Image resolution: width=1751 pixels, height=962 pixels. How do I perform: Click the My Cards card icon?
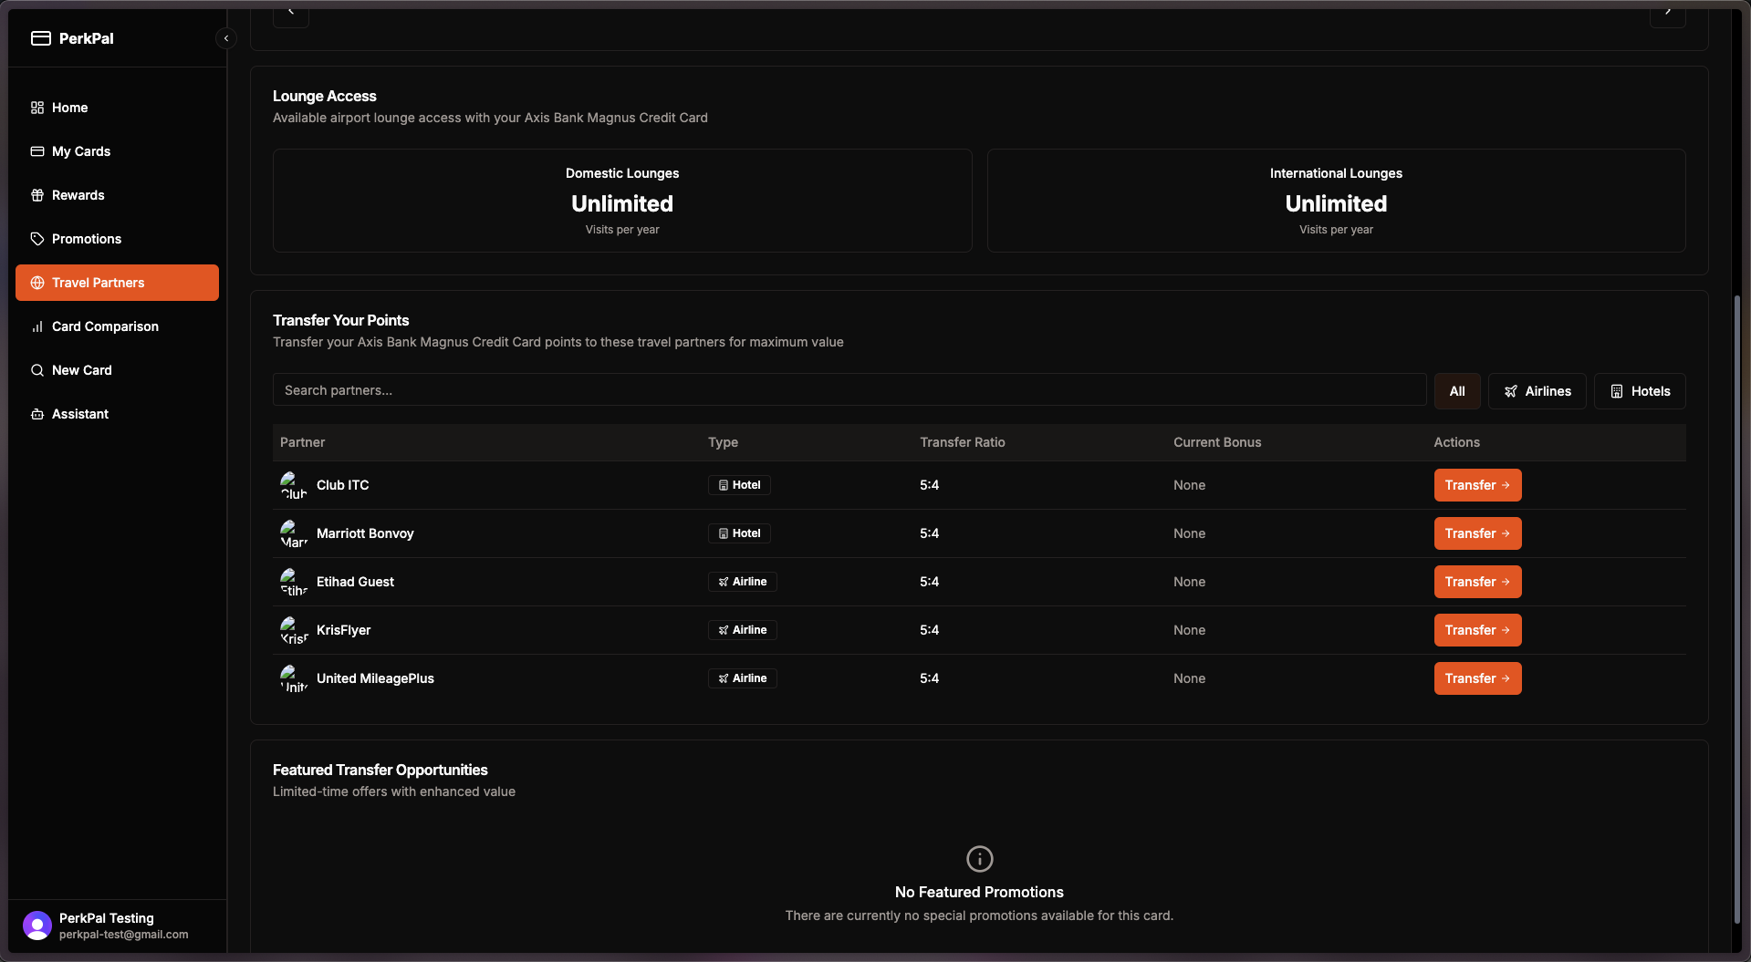(x=37, y=151)
